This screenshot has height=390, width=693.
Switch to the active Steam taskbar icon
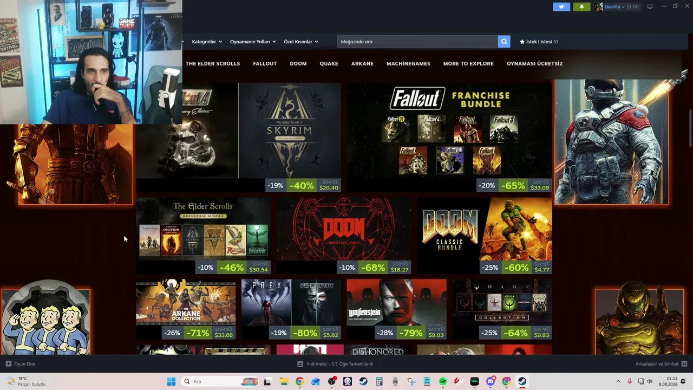tap(522, 381)
